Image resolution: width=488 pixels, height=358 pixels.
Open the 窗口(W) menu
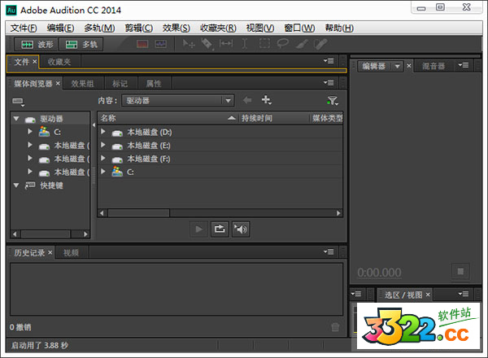click(299, 28)
